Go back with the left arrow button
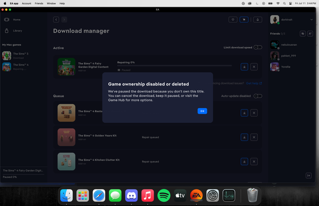 pos(56,20)
